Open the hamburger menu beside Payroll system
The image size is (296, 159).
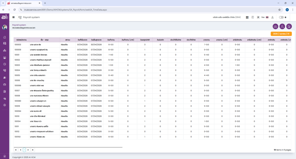(x=13, y=17)
